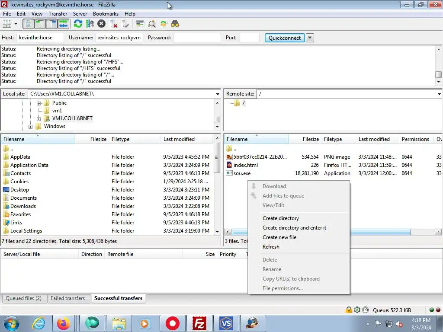Cancel the current operation
This screenshot has height=332, width=443.
pyautogui.click(x=101, y=24)
